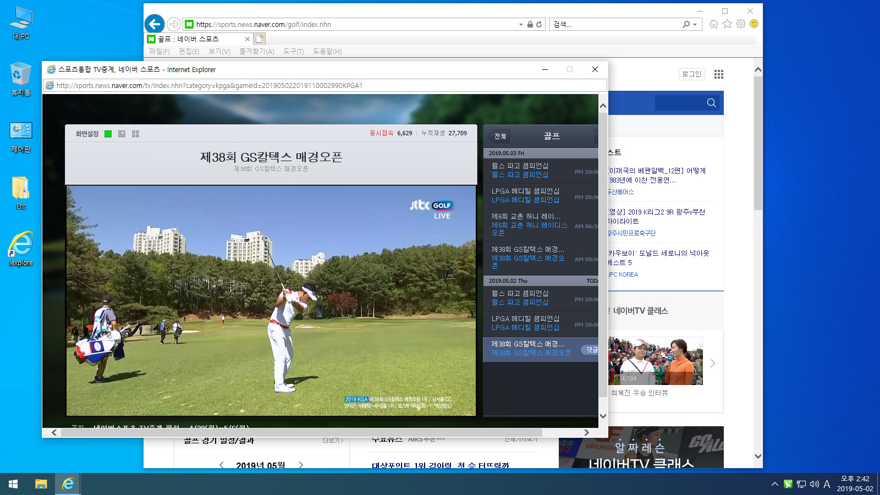Screen dimensions: 880x495
Task: Select the four-split screen layout icon
Action: click(x=135, y=134)
